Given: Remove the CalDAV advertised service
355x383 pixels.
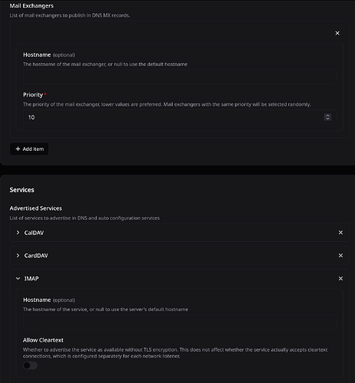Looking at the screenshot, I should pyautogui.click(x=340, y=233).
